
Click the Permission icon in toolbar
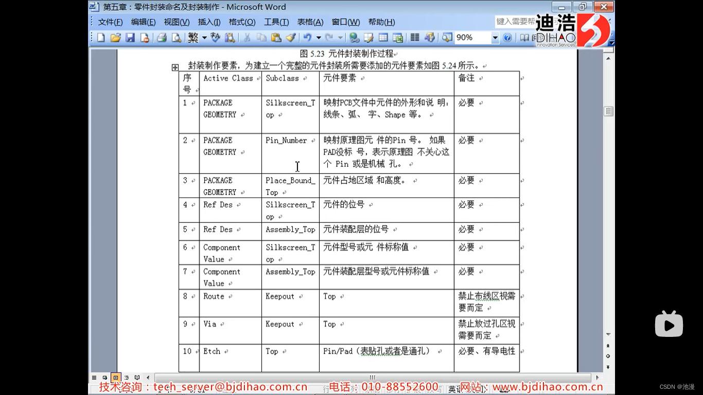145,38
